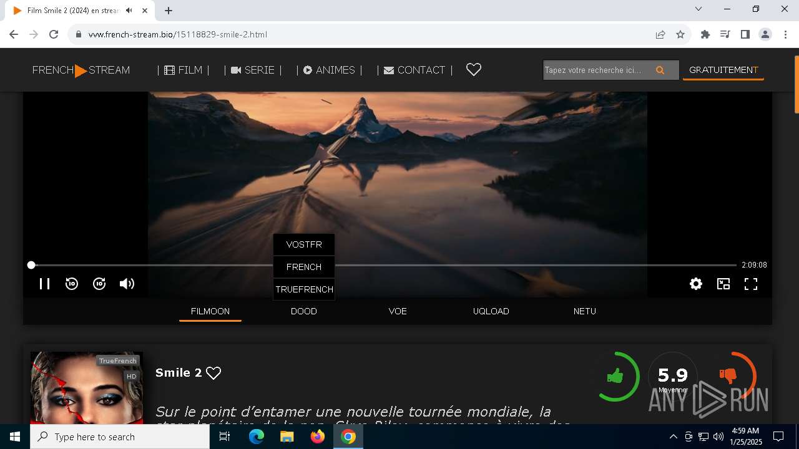The width and height of the screenshot is (799, 449).
Task: Open the SERIE menu
Action: point(253,70)
